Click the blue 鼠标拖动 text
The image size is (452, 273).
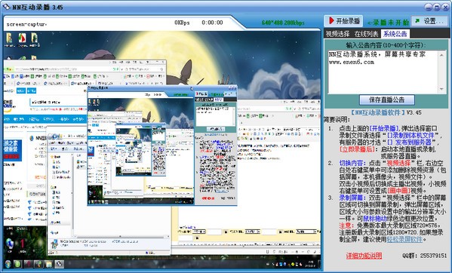374,219
